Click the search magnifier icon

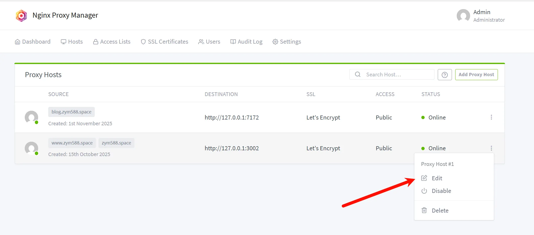click(357, 74)
